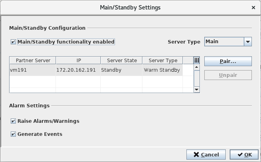Confirm settings with the OK button

click(241, 154)
